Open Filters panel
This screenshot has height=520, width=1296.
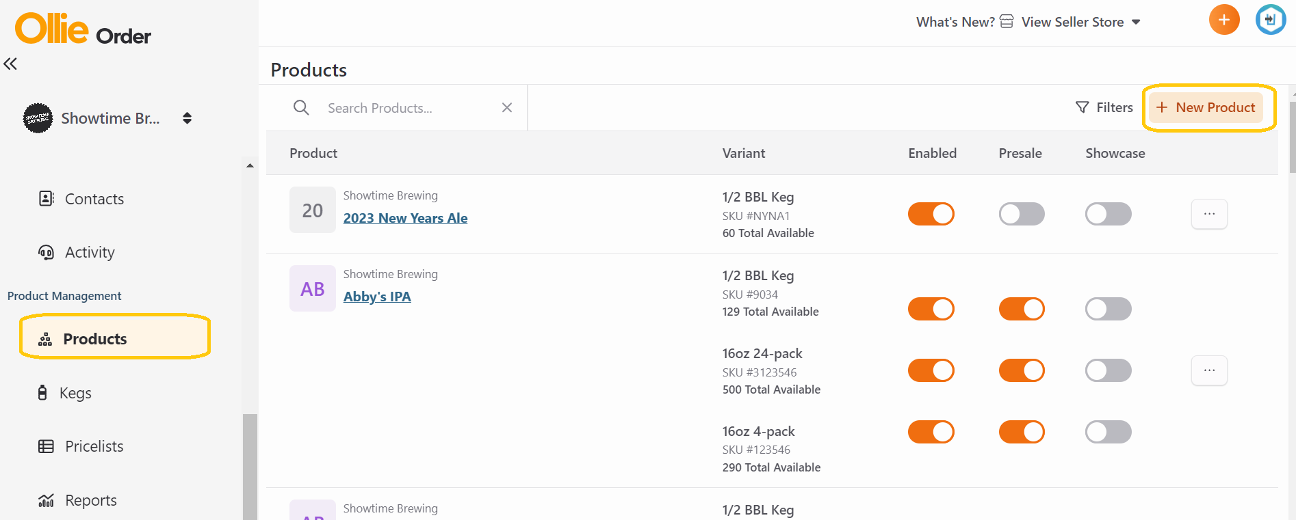tap(1104, 107)
